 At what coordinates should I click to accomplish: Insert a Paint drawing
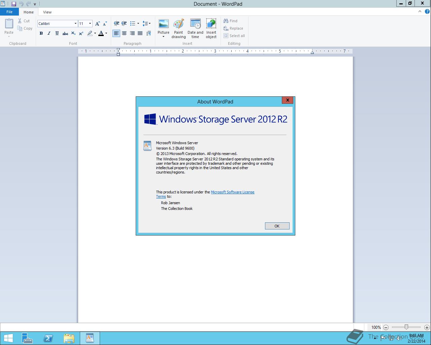click(x=178, y=29)
